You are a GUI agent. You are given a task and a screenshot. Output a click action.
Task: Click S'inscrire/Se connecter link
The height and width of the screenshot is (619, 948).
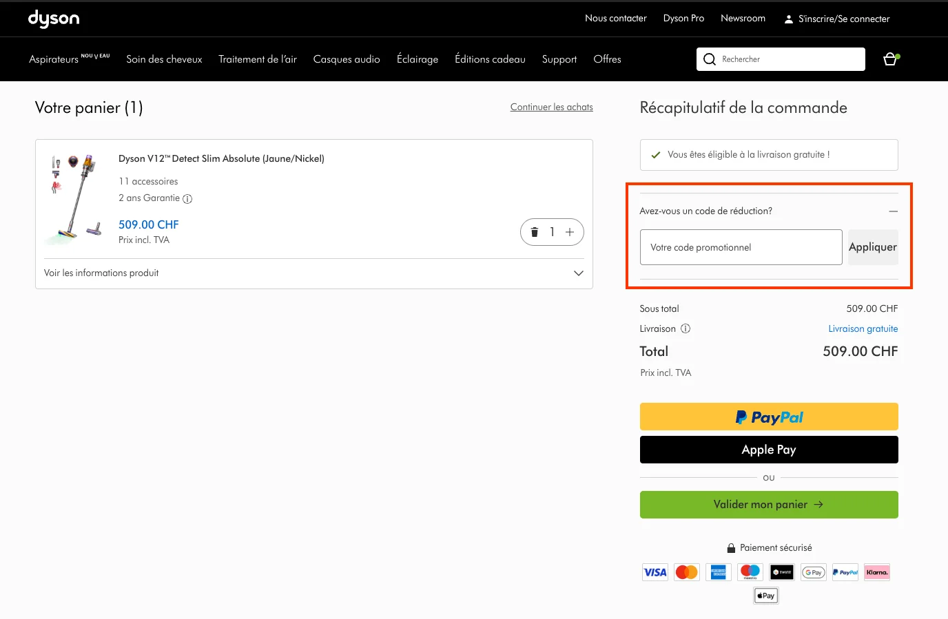click(x=844, y=19)
